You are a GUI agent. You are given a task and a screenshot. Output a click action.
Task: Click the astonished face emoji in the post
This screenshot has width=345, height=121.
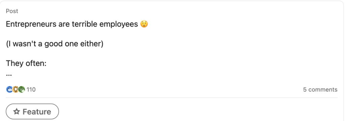tap(144, 24)
